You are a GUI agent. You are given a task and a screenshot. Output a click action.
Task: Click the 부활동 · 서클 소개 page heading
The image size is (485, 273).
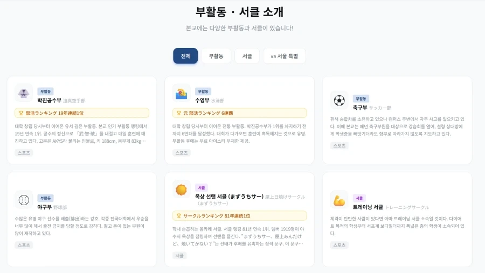239,12
